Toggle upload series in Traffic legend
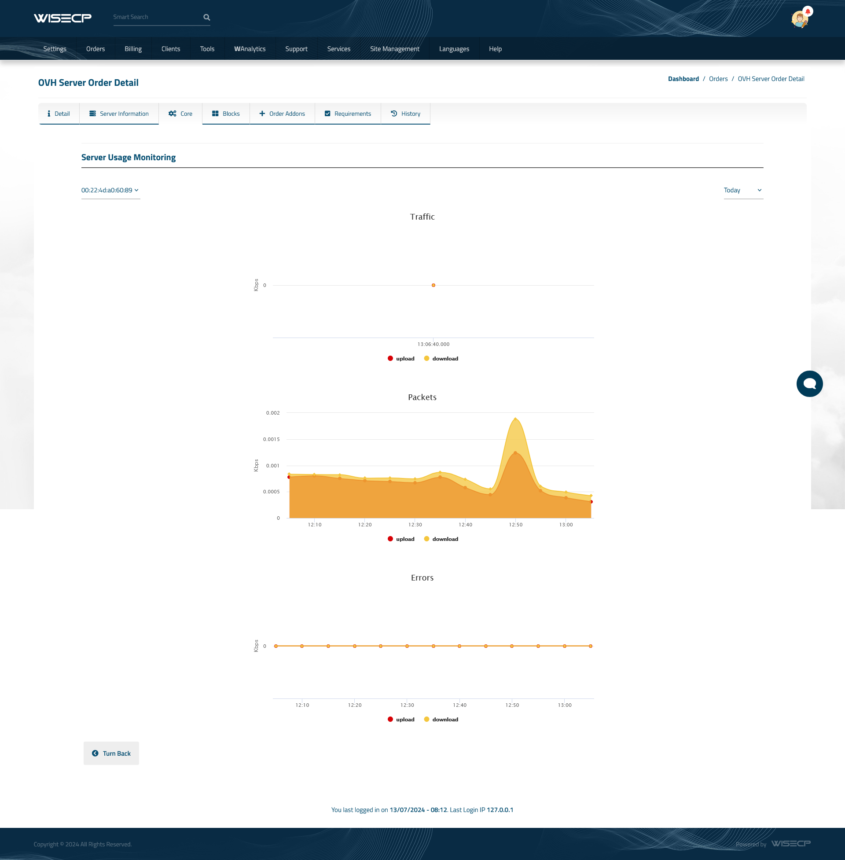 [401, 359]
